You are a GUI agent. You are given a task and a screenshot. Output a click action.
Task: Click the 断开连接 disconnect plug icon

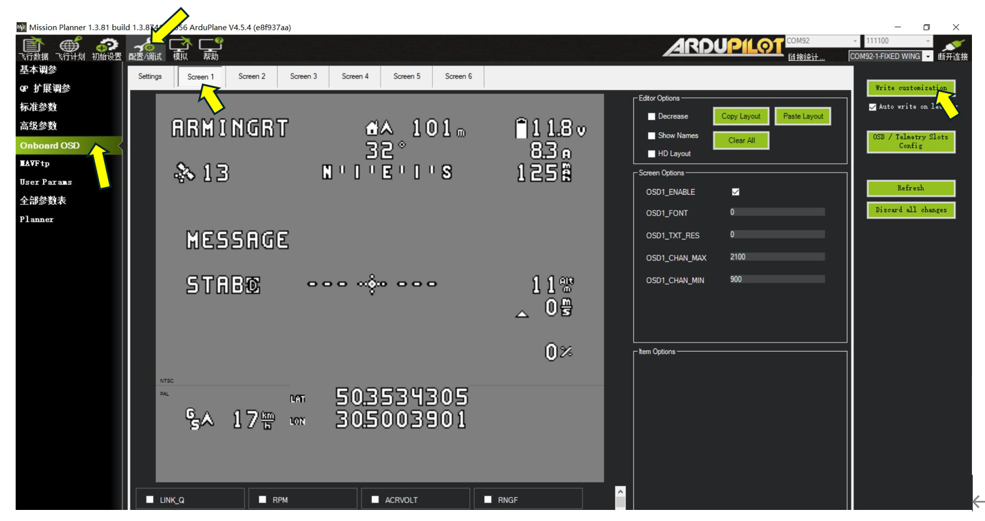point(952,49)
